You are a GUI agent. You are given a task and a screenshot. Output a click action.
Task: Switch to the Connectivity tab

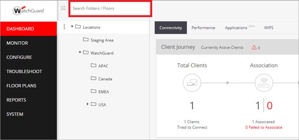point(171,28)
